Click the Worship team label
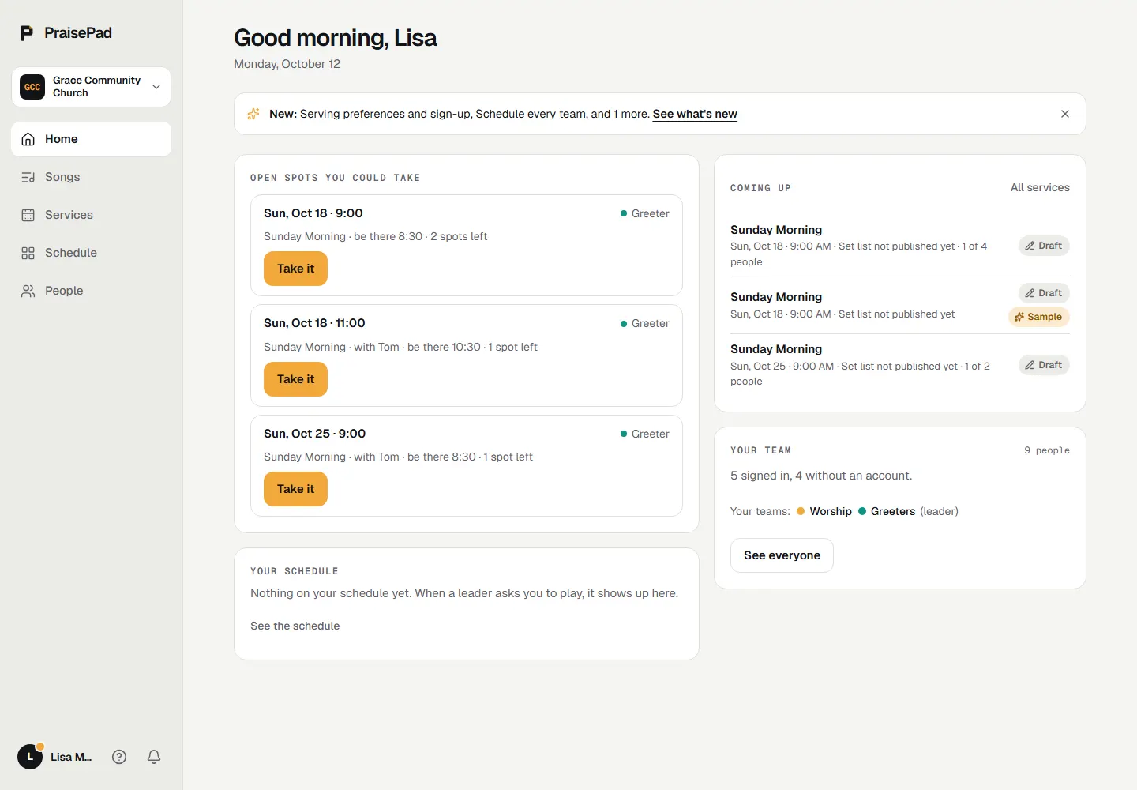Image resolution: width=1137 pixels, height=790 pixels. pyautogui.click(x=831, y=511)
